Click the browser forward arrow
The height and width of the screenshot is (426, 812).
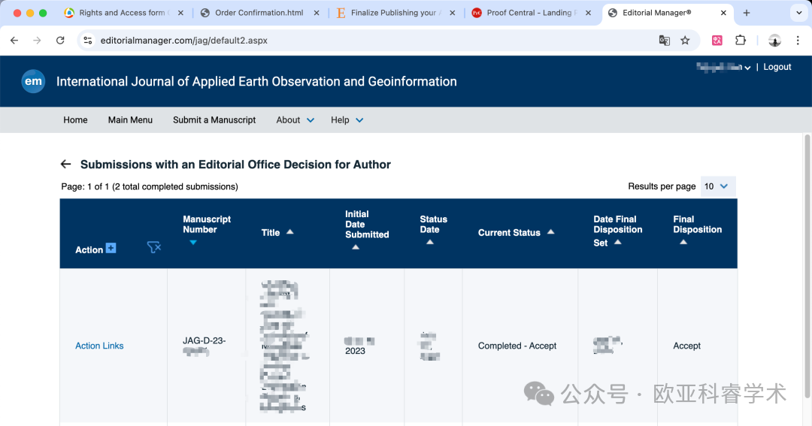point(37,41)
